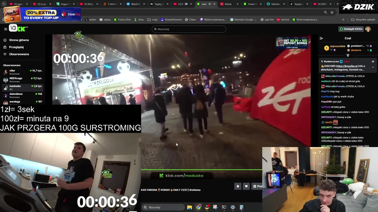
Task: Open a new browser tab
Action: pyautogui.click(x=338, y=4)
